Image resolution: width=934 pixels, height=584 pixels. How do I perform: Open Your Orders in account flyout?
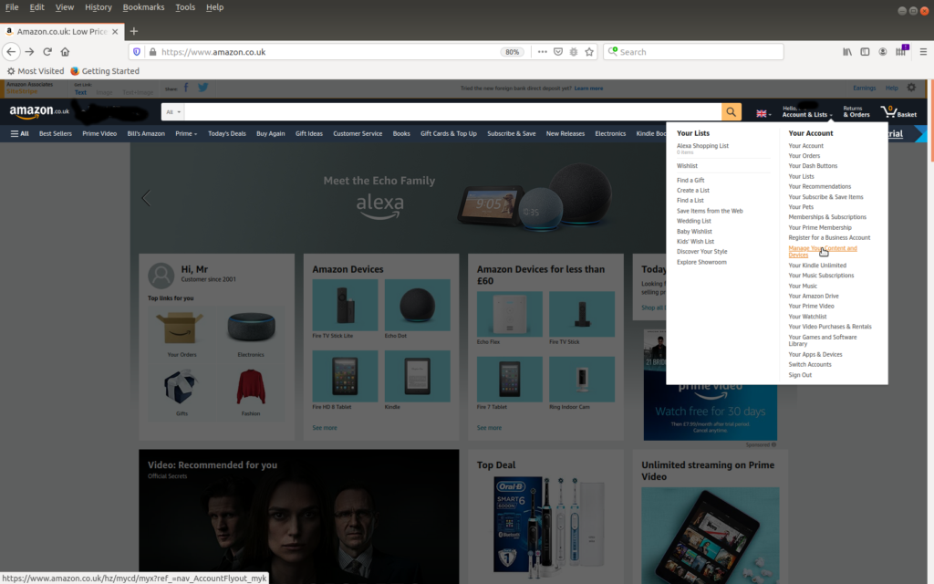(x=804, y=155)
